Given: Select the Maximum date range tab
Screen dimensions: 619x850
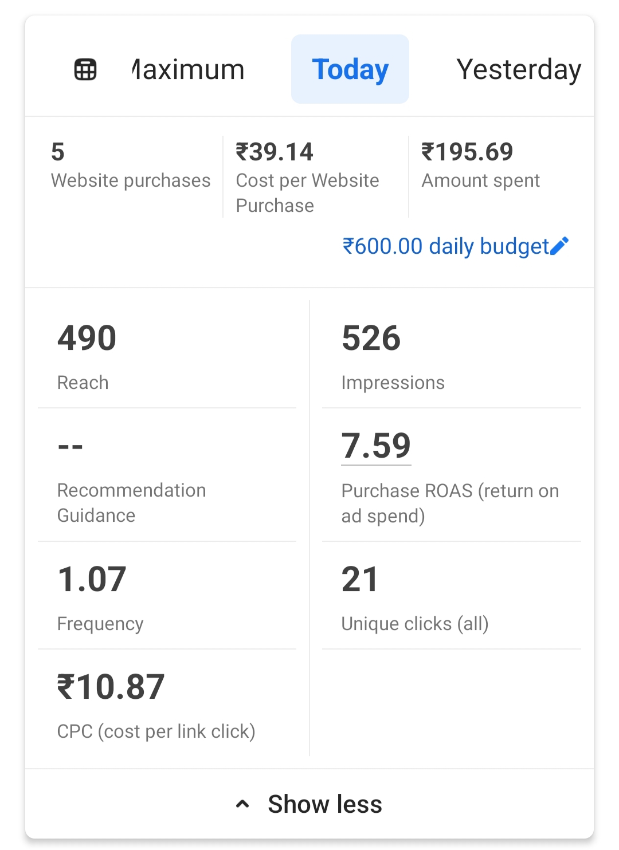Looking at the screenshot, I should [189, 69].
